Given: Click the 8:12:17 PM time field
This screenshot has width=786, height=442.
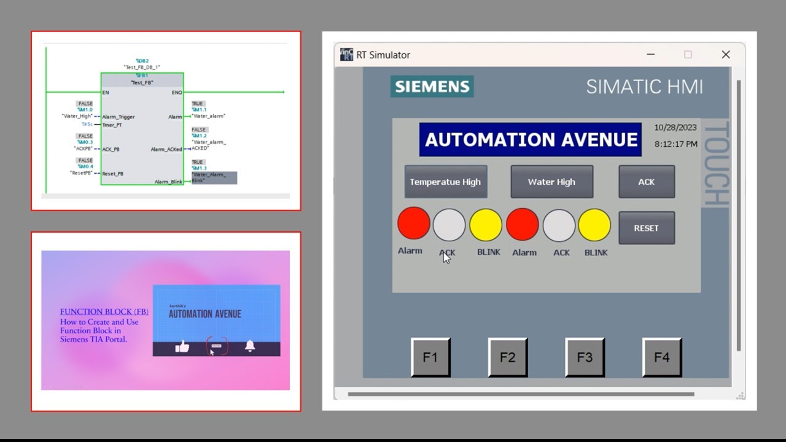Looking at the screenshot, I should click(x=675, y=144).
